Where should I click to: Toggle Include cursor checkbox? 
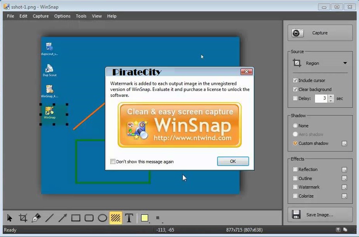click(295, 80)
